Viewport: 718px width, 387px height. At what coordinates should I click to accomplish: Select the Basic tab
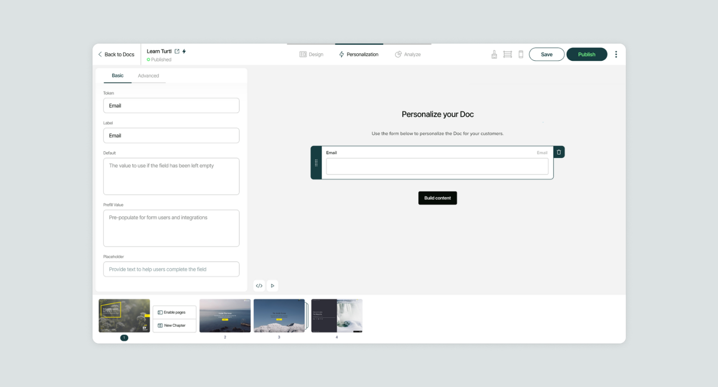tap(118, 76)
